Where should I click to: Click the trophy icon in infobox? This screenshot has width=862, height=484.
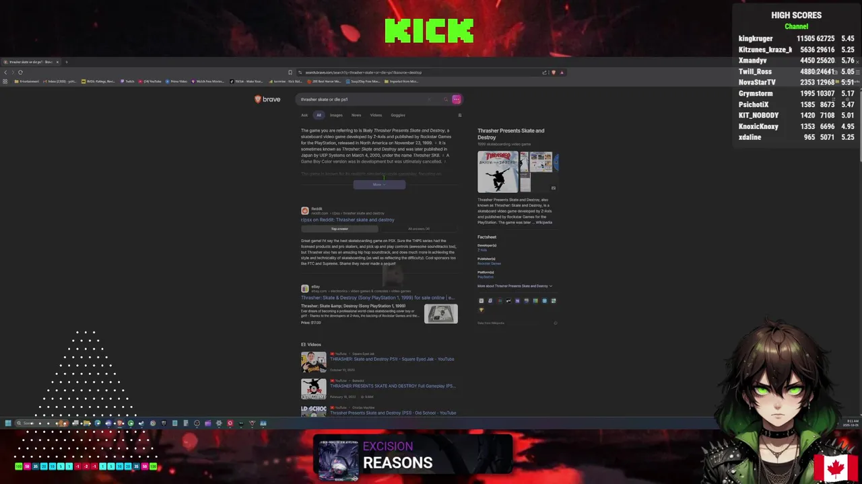[x=481, y=309]
